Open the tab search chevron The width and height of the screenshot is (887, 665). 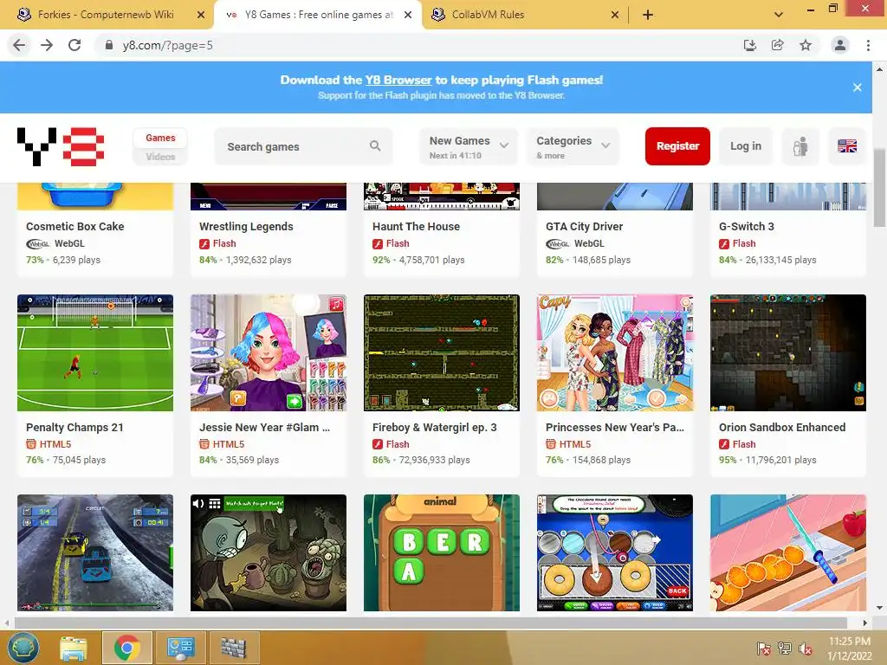pos(779,15)
